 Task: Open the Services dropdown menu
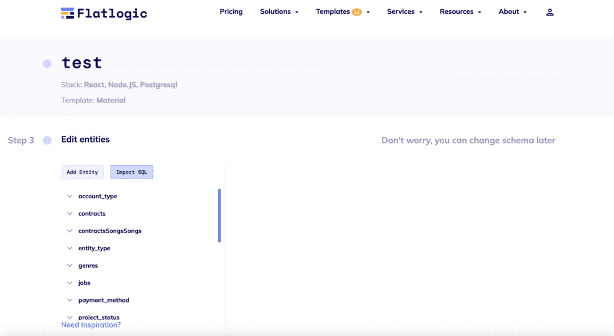tap(405, 12)
